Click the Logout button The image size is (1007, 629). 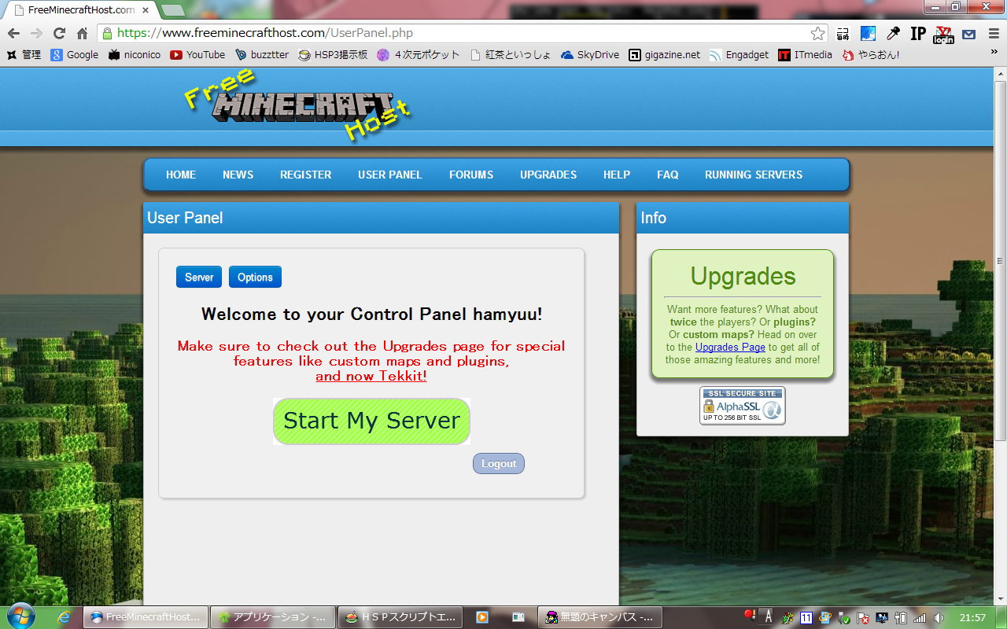click(x=499, y=464)
